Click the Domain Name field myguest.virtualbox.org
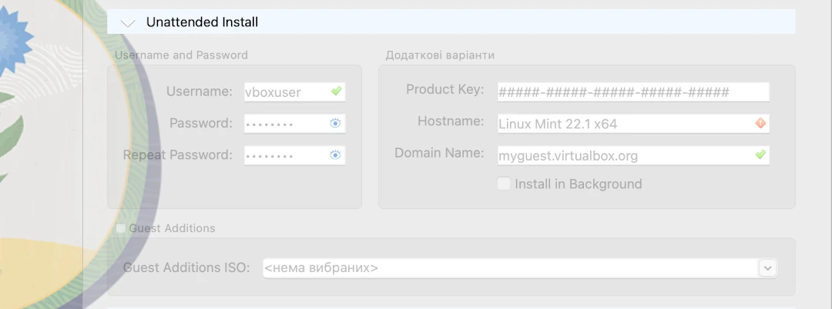The width and height of the screenshot is (832, 309). pos(633,155)
